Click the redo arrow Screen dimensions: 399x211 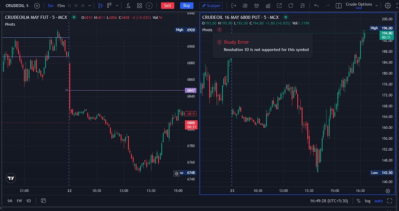point(327,5)
